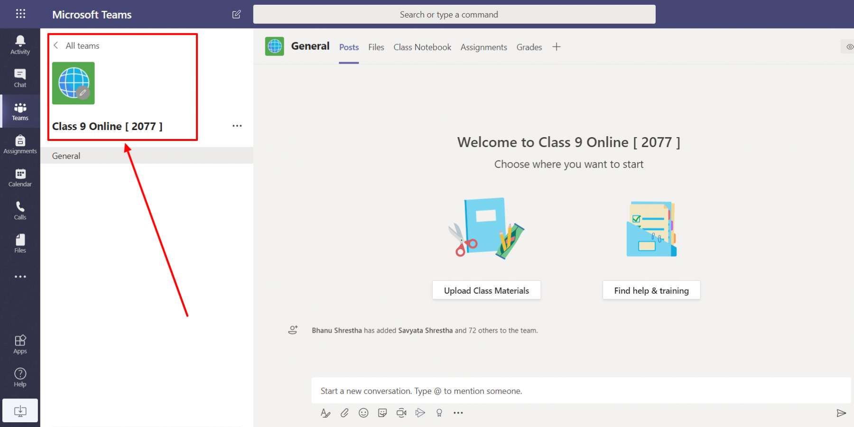This screenshot has height=427, width=854.
Task: Click the Upload Class Materials button
Action: coord(486,290)
